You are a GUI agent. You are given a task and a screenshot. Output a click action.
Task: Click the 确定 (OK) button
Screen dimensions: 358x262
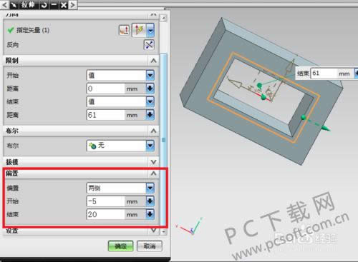click(120, 246)
